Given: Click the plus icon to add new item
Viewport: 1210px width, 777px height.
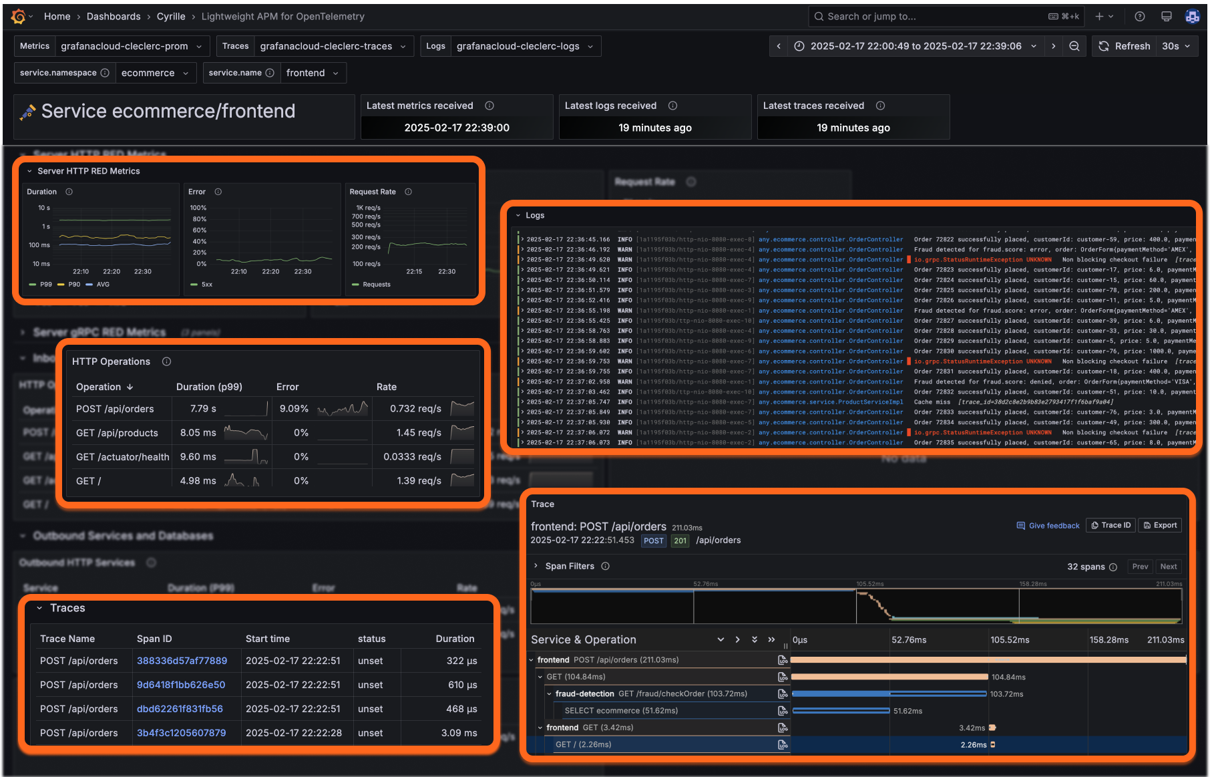Looking at the screenshot, I should coord(1099,17).
